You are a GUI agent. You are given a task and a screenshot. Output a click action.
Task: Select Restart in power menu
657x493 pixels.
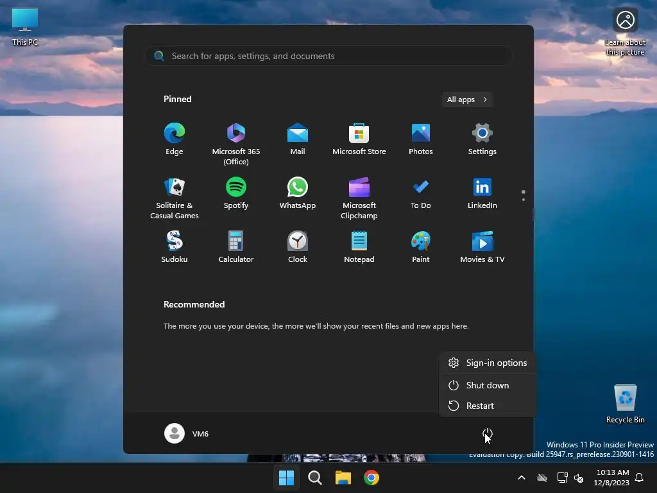click(x=488, y=406)
